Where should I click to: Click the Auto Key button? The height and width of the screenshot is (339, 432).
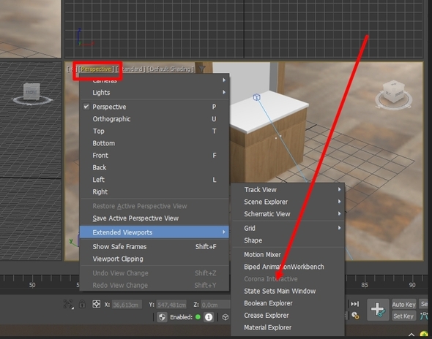pyautogui.click(x=403, y=305)
